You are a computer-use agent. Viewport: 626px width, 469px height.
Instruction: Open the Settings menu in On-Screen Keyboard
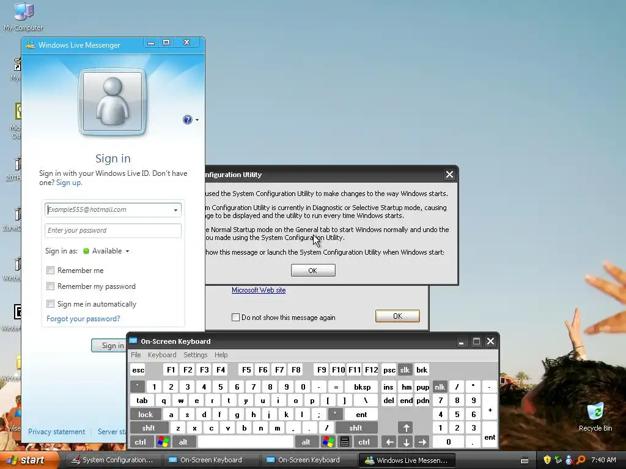pos(195,355)
